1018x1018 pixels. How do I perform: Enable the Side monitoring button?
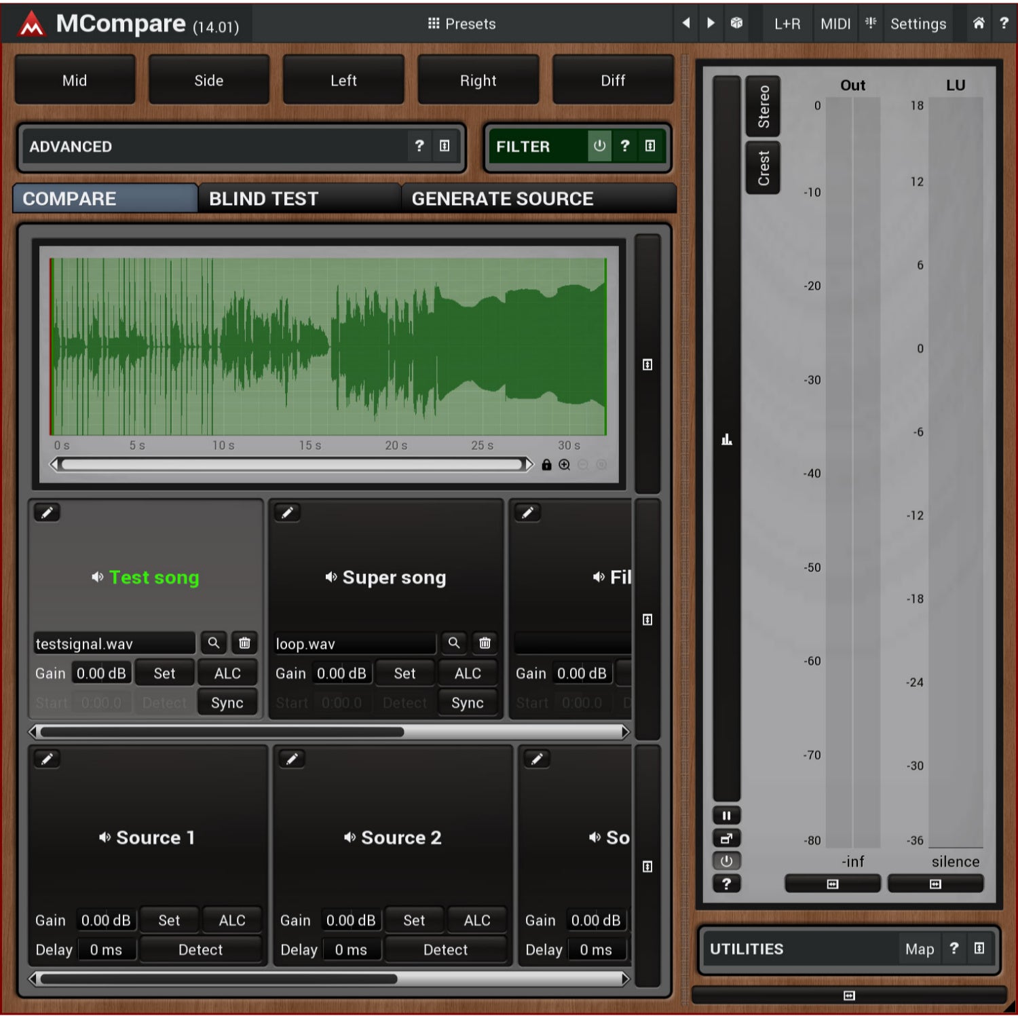(x=209, y=80)
